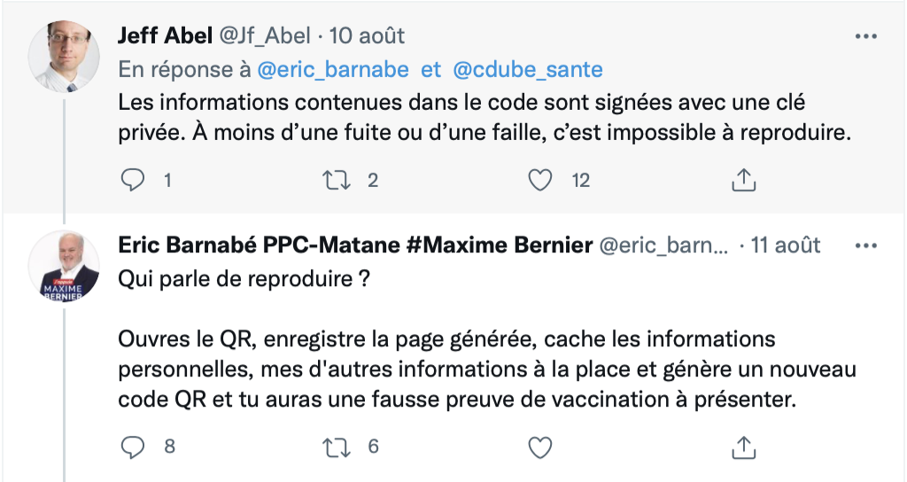Reply to Eric Barnabé's tweet
The width and height of the screenshot is (907, 482).
[133, 447]
